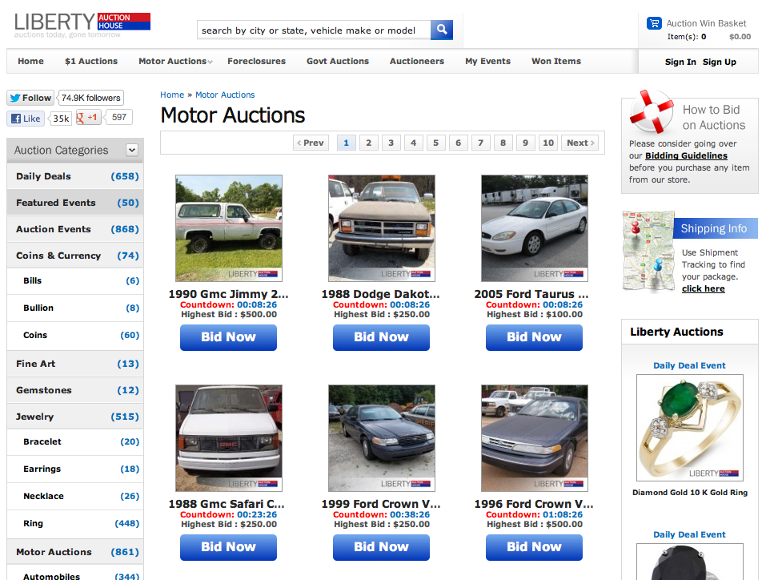Open Govt Auctions in the navigation bar

pyautogui.click(x=338, y=61)
